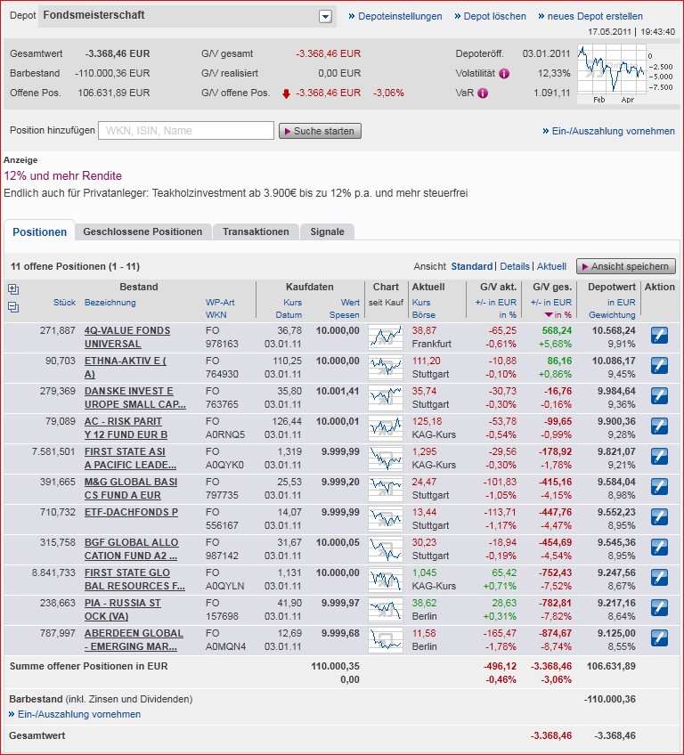Image resolution: width=684 pixels, height=755 pixels.
Task: Edit the ABERDEEN GLOBAL position
Action: pyautogui.click(x=659, y=639)
